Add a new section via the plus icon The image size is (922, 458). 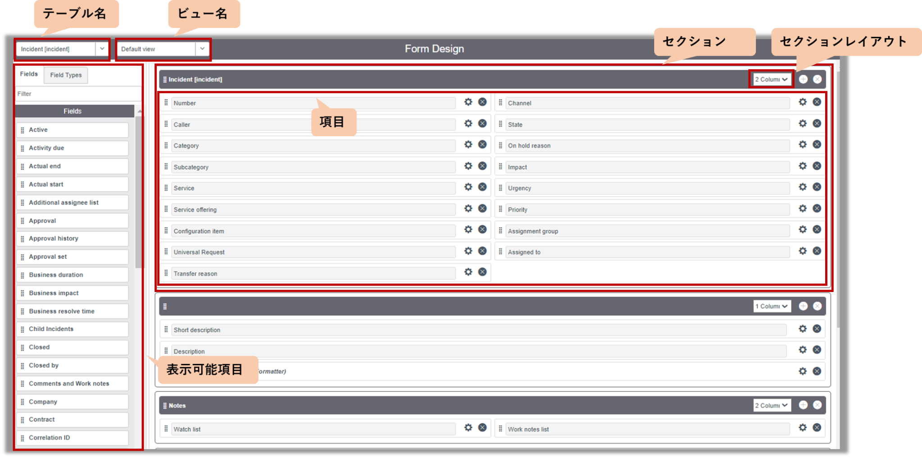pos(804,79)
